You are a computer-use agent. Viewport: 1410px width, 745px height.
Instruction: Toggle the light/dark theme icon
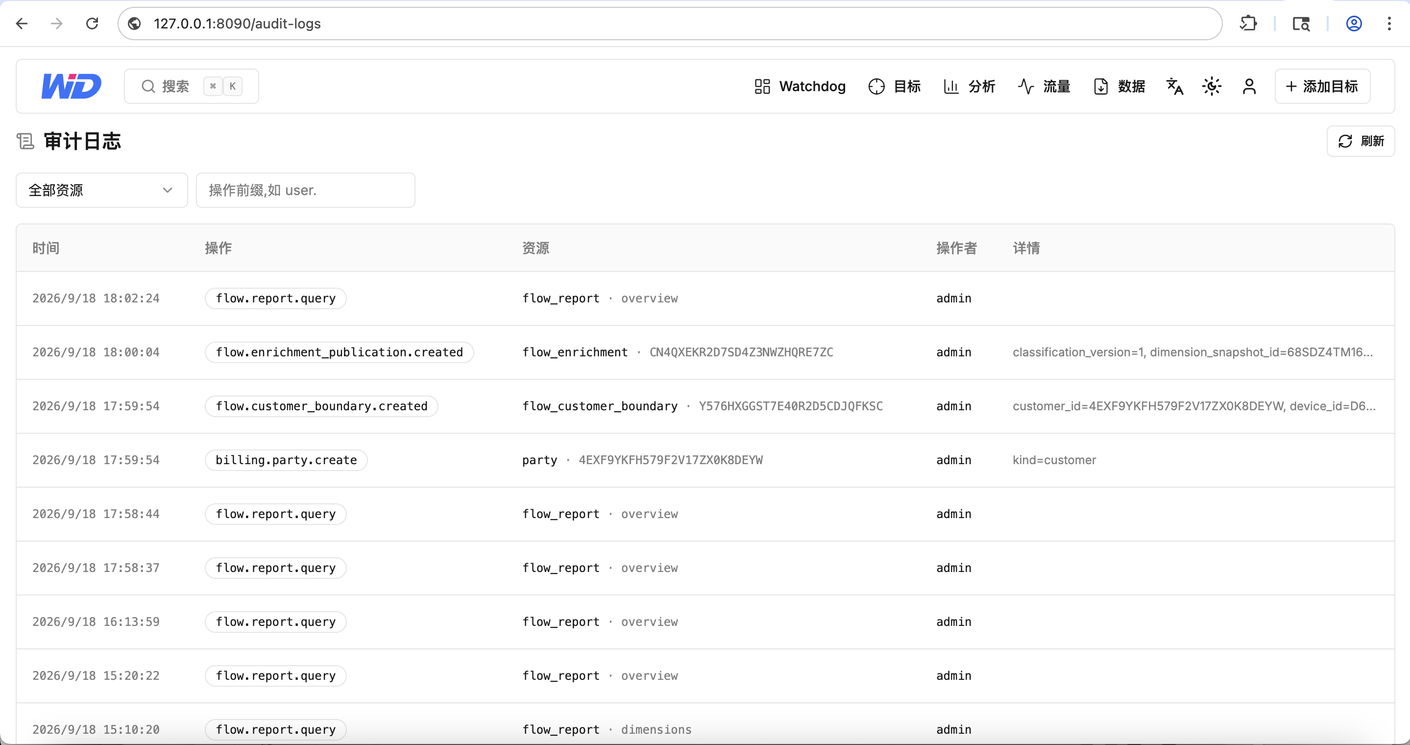(x=1212, y=86)
